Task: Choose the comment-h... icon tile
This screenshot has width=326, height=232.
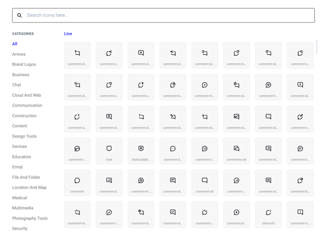Action: pos(268,87)
